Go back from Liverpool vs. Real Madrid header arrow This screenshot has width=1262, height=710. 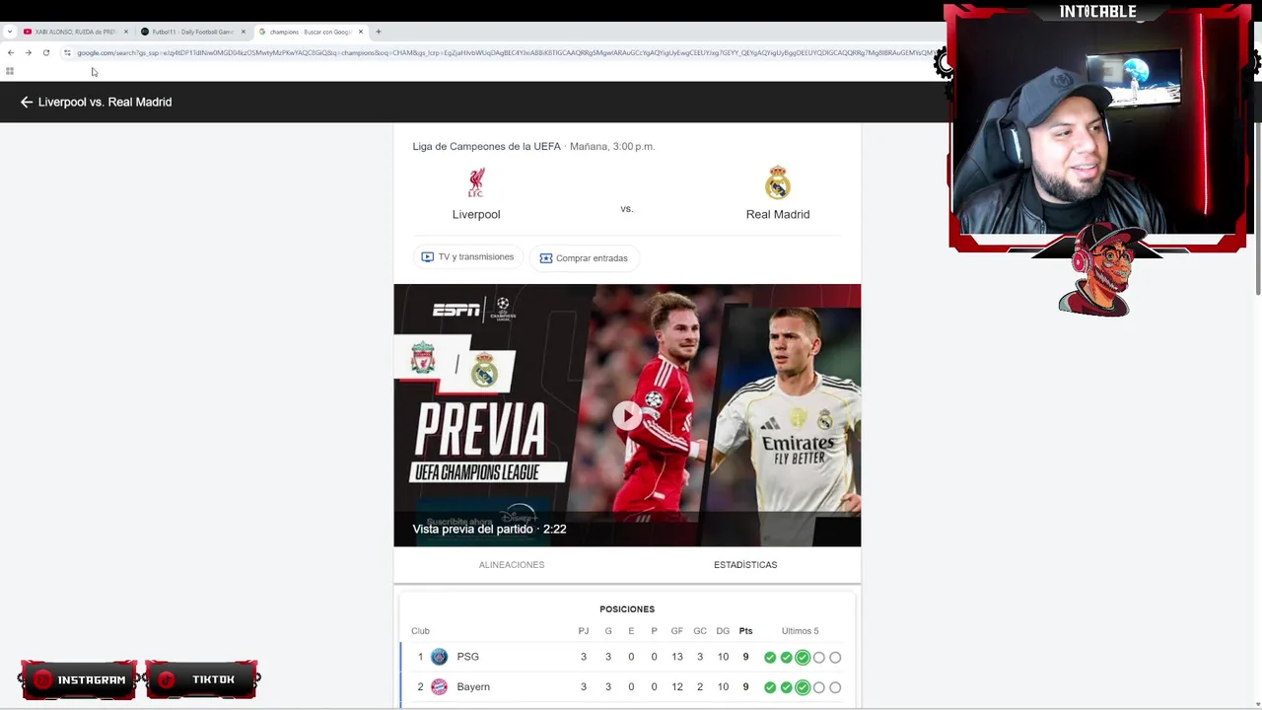click(x=27, y=102)
